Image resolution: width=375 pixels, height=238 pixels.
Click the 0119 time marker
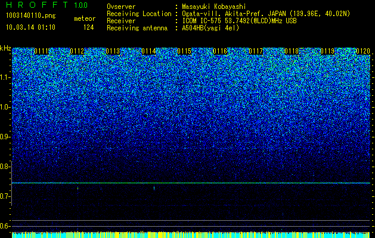pos(327,51)
